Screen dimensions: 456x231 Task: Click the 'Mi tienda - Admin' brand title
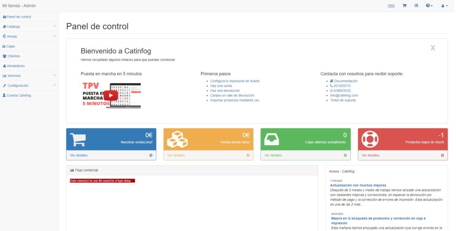(x=19, y=6)
